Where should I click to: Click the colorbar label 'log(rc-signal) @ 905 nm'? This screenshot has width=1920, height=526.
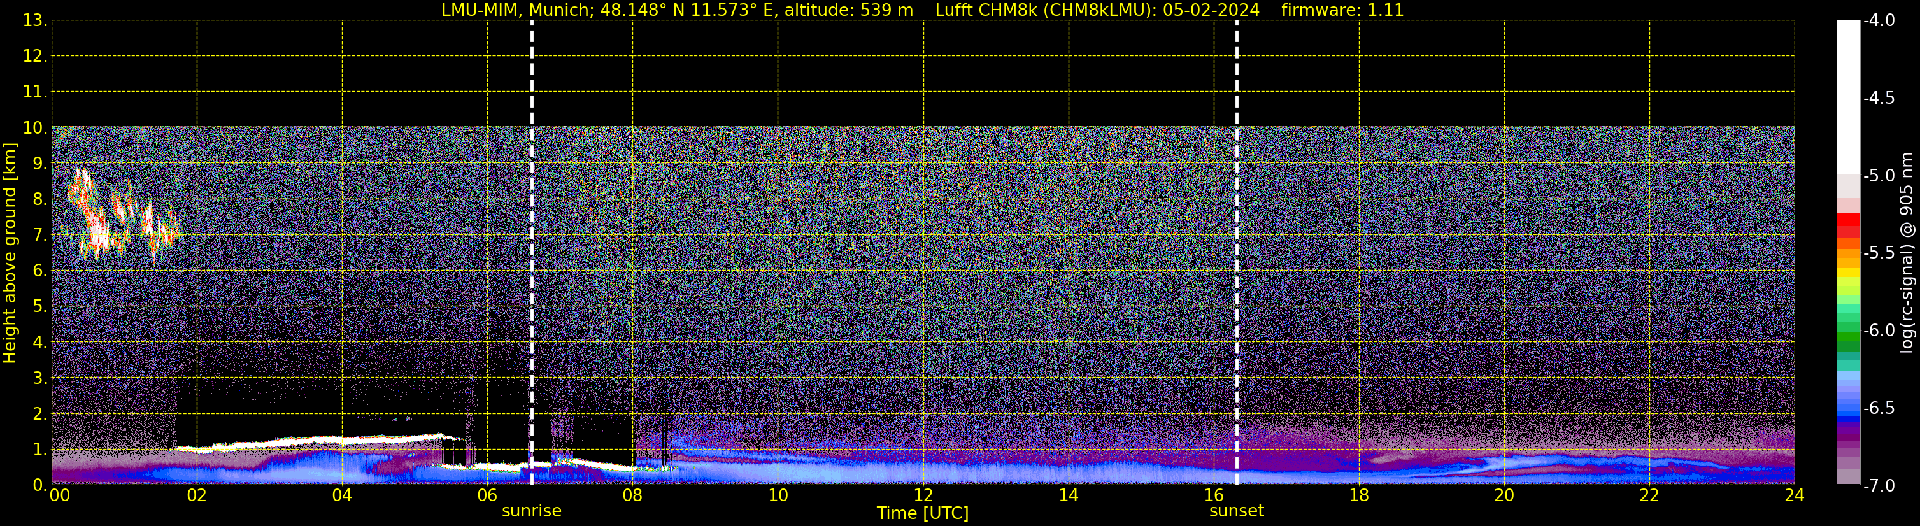click(1907, 253)
